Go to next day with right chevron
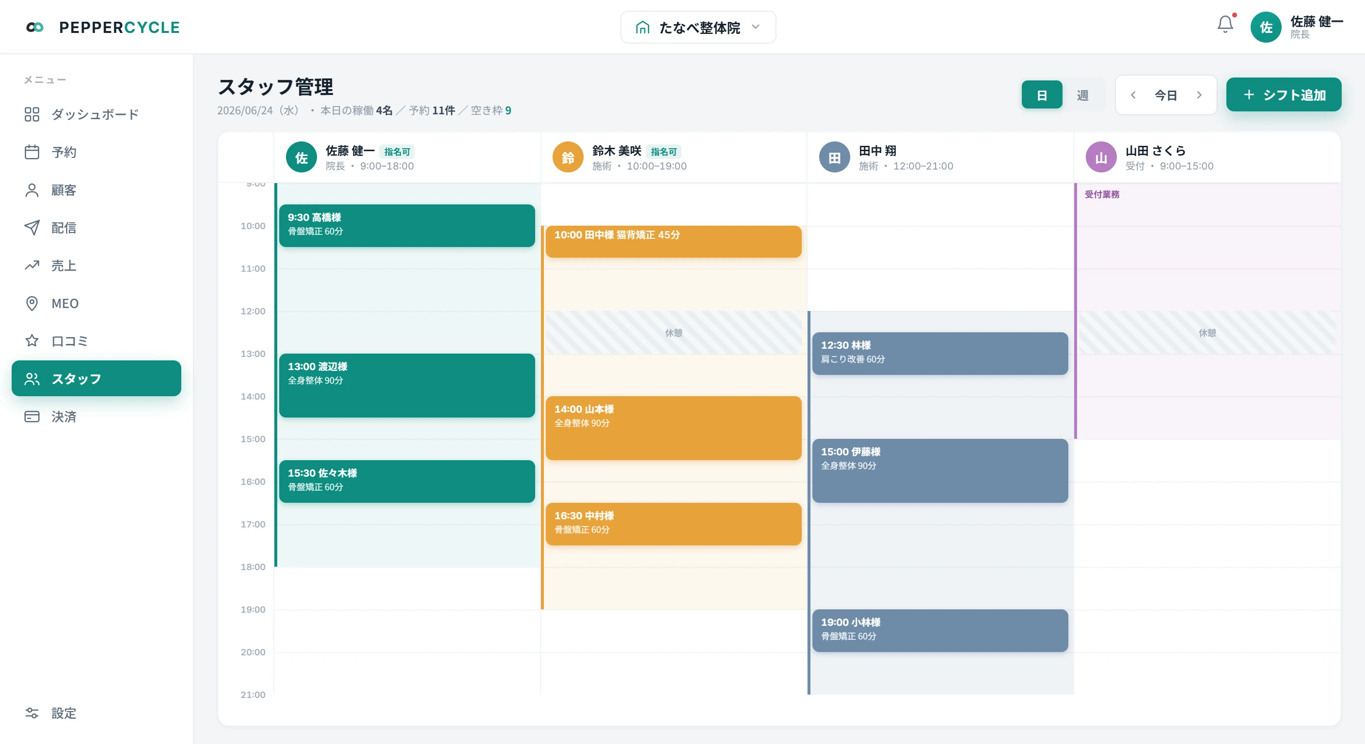This screenshot has width=1365, height=744. coord(1199,95)
